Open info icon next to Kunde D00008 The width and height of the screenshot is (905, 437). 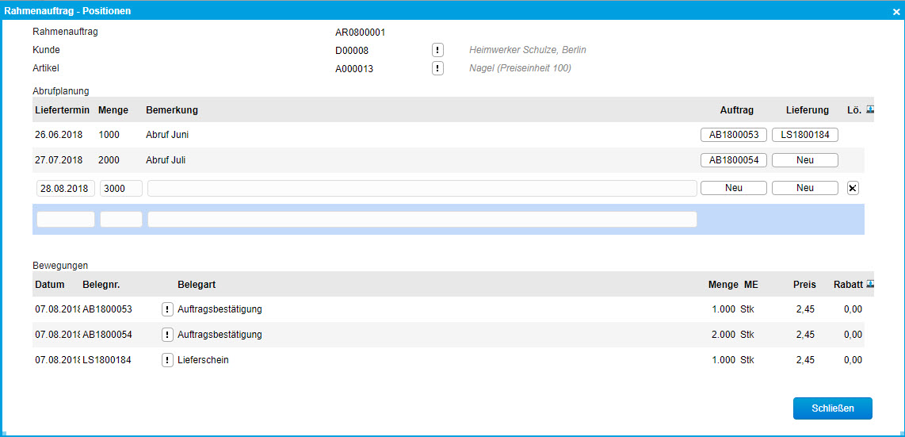437,50
